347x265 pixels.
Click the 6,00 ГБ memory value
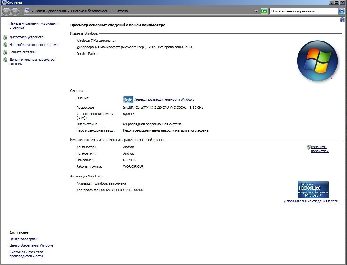pyautogui.click(x=129, y=114)
